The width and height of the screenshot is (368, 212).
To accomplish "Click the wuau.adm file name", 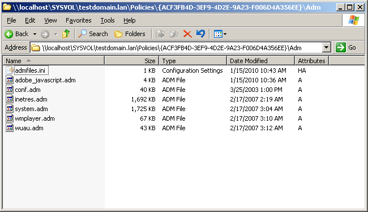I will click(29, 128).
